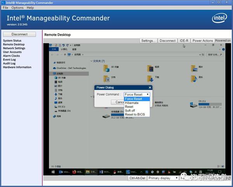
Task: Click the Powered on status label
Action: tap(223, 40)
